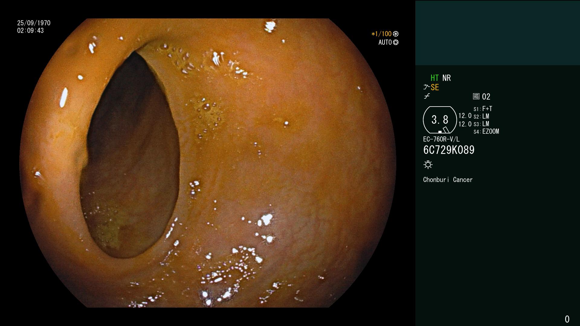Viewport: 580px width, 326px height.
Task: Click the S3 LM switch assignment
Action: click(x=481, y=124)
